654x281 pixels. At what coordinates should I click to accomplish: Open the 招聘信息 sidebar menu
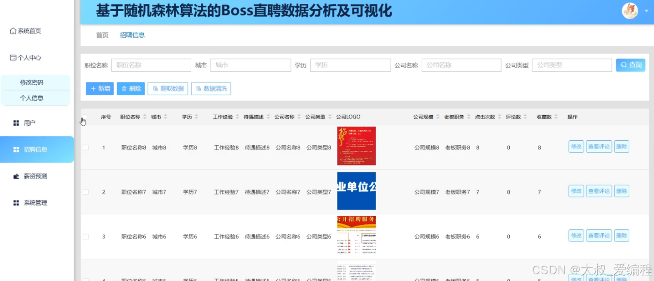point(37,149)
